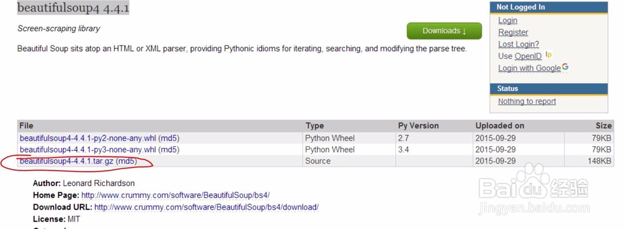624x229 pixels.
Task: Click the Not Logged In panel header
Action: (x=548, y=7)
